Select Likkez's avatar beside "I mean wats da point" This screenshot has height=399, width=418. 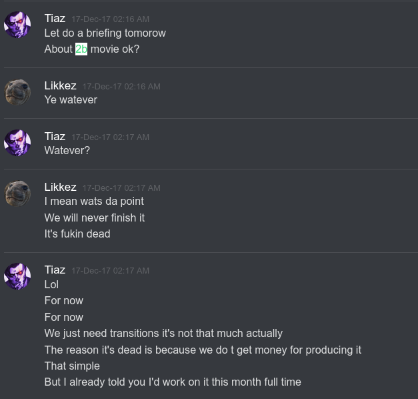point(17,193)
